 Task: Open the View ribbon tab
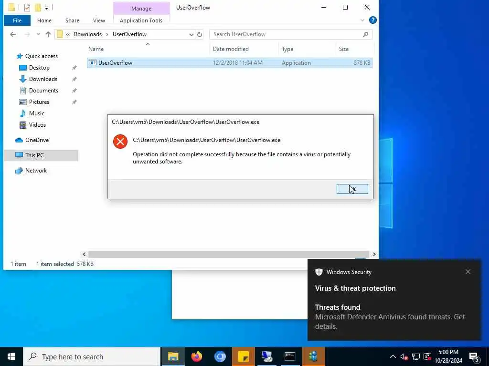(99, 20)
